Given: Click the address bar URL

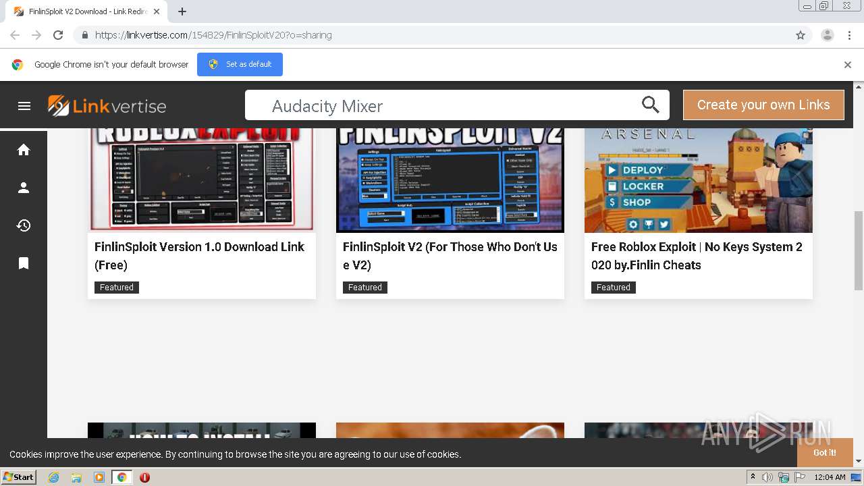Looking at the screenshot, I should point(213,35).
